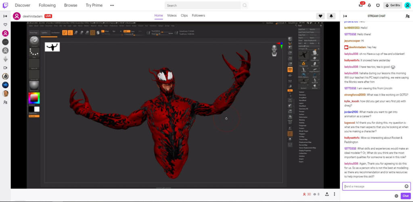Toggle the follow heart button
The image size is (413, 202).
(x=320, y=16)
